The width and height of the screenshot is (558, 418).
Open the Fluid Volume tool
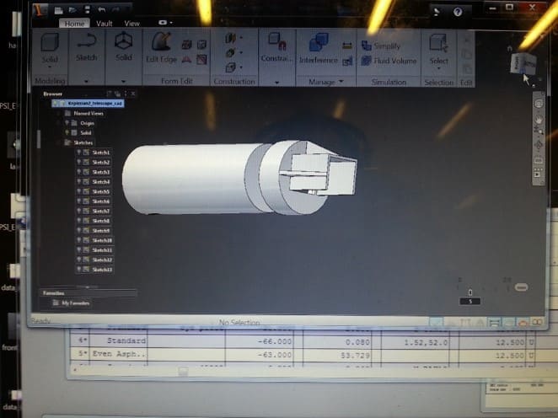pyautogui.click(x=367, y=61)
